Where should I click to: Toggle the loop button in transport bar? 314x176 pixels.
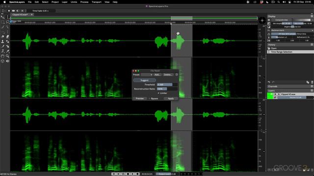pos(123,174)
